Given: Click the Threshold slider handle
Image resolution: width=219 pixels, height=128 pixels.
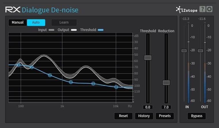Looking at the screenshot, I should pyautogui.click(x=148, y=58).
